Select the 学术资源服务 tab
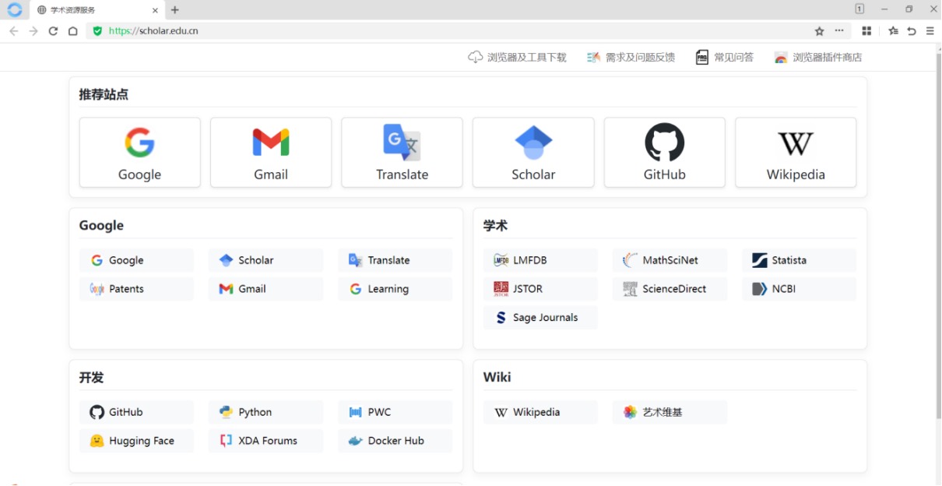This screenshot has width=942, height=486. [x=97, y=10]
